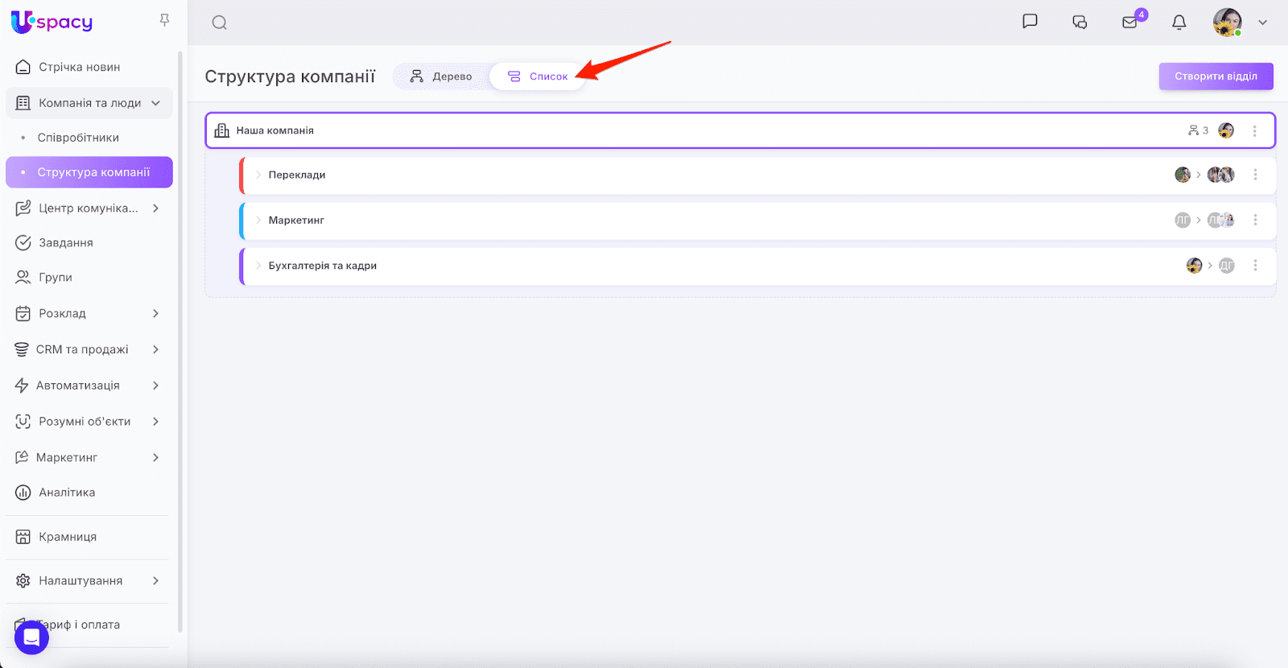Open the user profile dropdown arrow
The height and width of the screenshot is (668, 1288).
1263,23
